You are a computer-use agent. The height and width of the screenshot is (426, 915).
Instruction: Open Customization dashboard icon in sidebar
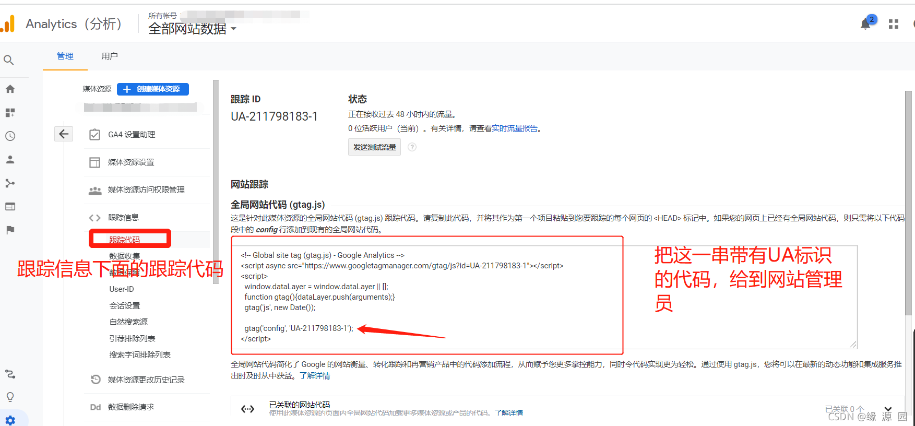[x=10, y=113]
